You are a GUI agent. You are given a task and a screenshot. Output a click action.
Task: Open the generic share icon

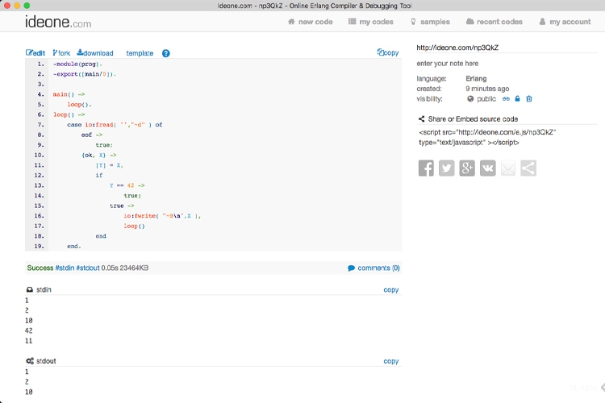[x=528, y=168]
